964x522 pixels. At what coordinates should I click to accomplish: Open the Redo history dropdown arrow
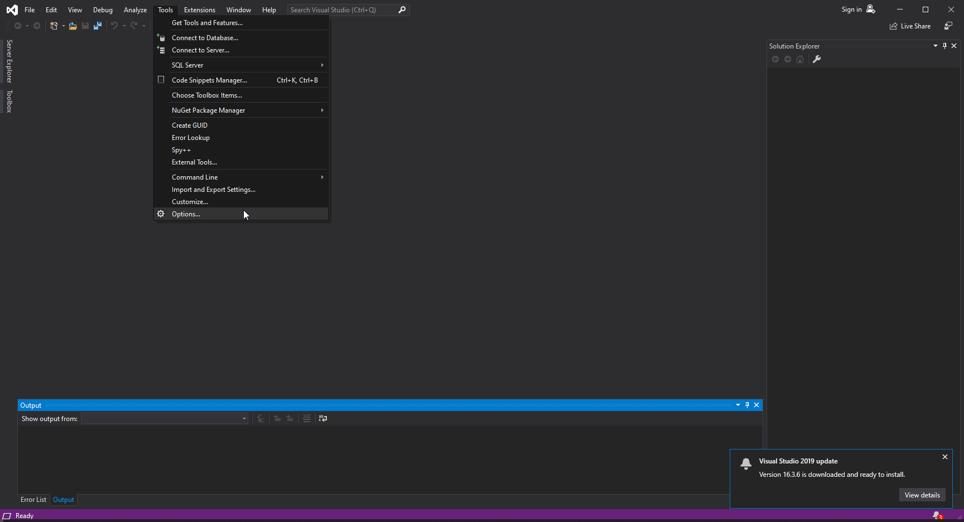click(x=143, y=26)
